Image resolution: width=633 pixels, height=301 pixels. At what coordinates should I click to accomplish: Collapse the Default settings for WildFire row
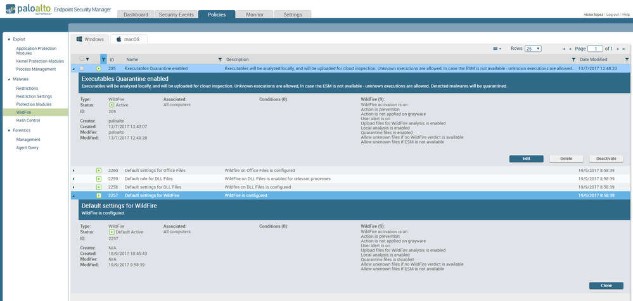(74, 195)
